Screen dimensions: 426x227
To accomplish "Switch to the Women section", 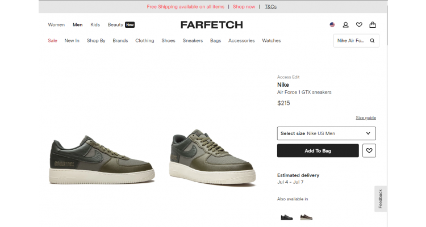I will [x=56, y=25].
